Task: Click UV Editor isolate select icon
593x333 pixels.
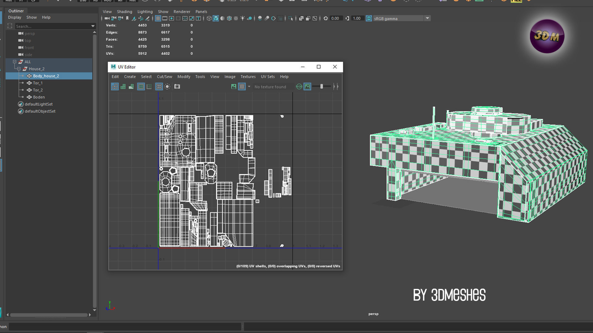Action: (x=167, y=87)
